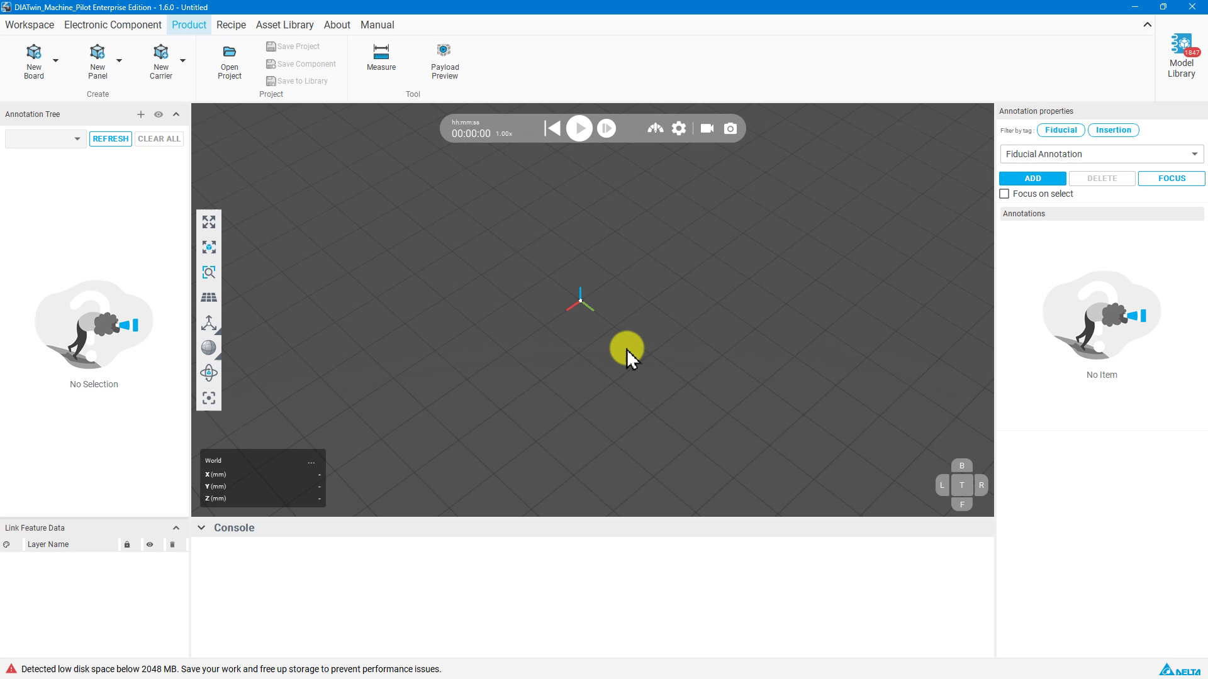Screen dimensions: 1208x679
Task: Switch to Back view on the view cube
Action: point(961,466)
